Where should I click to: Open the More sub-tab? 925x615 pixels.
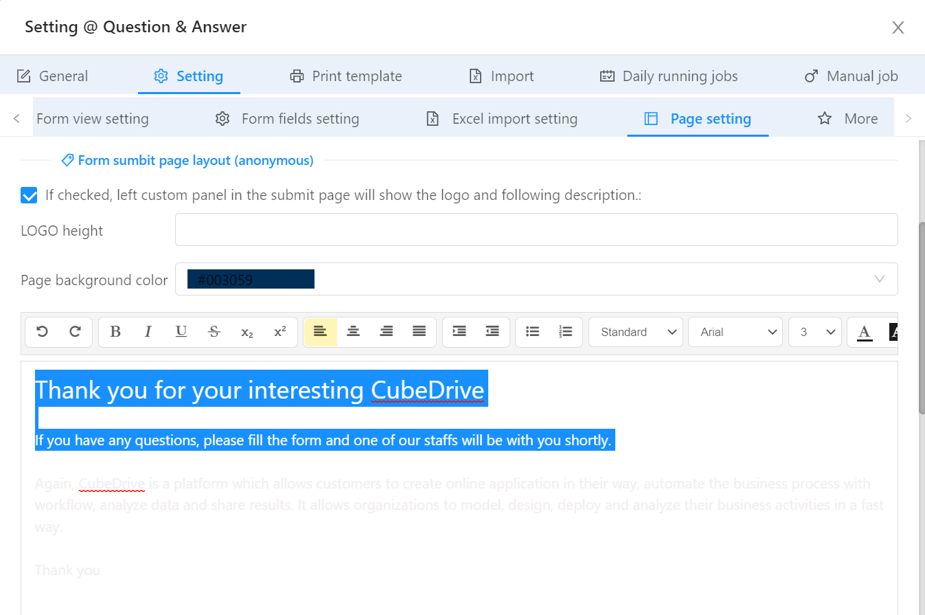click(x=848, y=119)
